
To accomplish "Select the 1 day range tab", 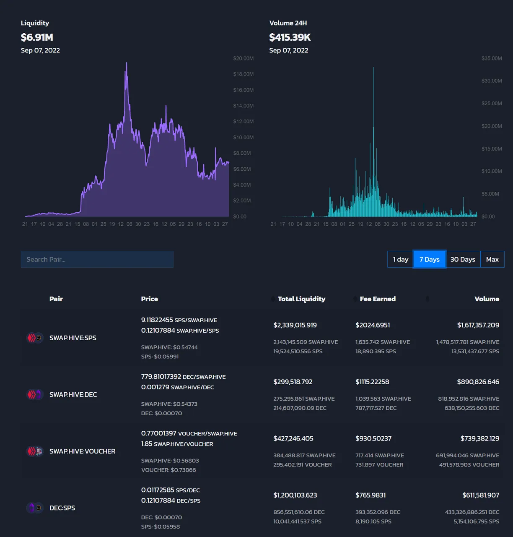I will [401, 259].
